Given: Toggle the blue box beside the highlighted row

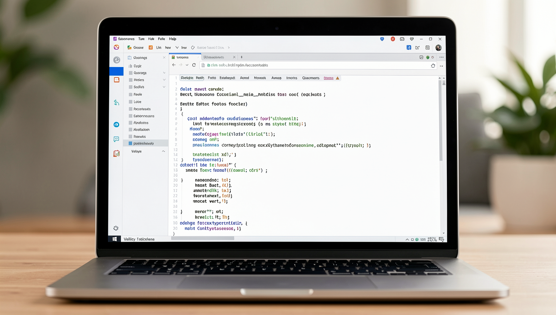Looking at the screenshot, I should click(x=130, y=143).
